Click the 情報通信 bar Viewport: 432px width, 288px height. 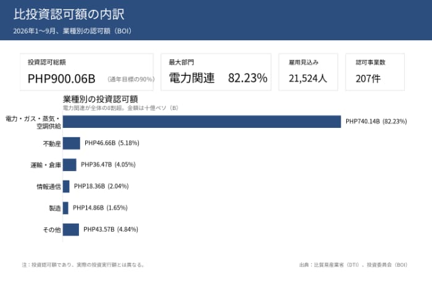point(66,186)
